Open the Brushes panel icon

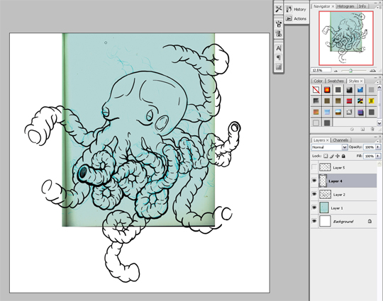pos(279,23)
